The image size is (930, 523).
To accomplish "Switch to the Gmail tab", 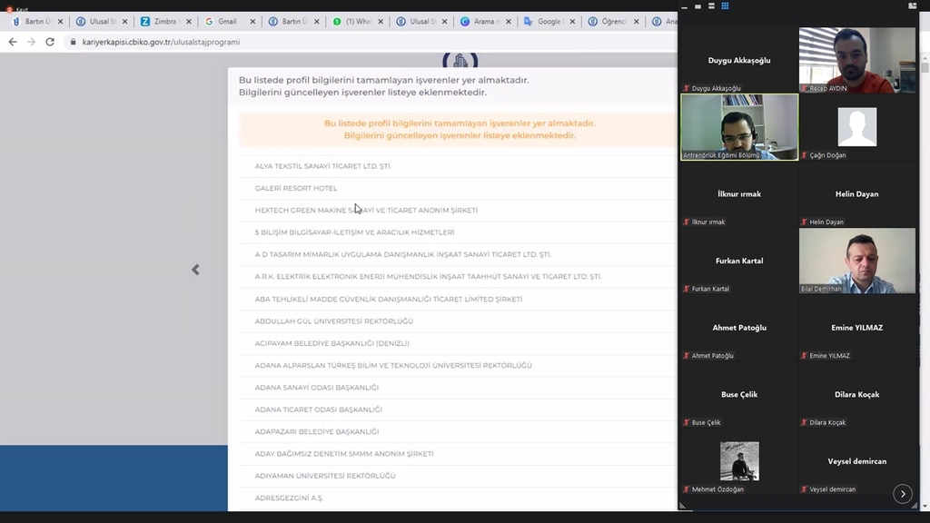I will [x=225, y=21].
